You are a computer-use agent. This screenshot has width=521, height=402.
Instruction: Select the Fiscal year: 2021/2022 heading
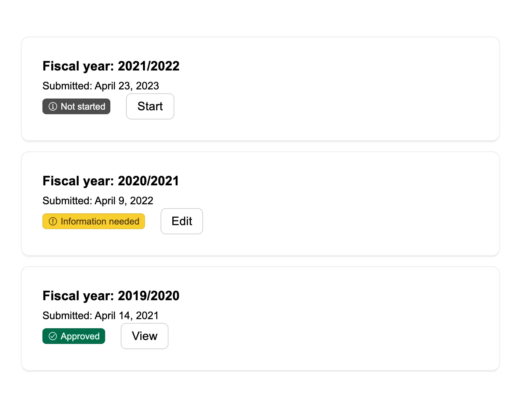point(111,66)
